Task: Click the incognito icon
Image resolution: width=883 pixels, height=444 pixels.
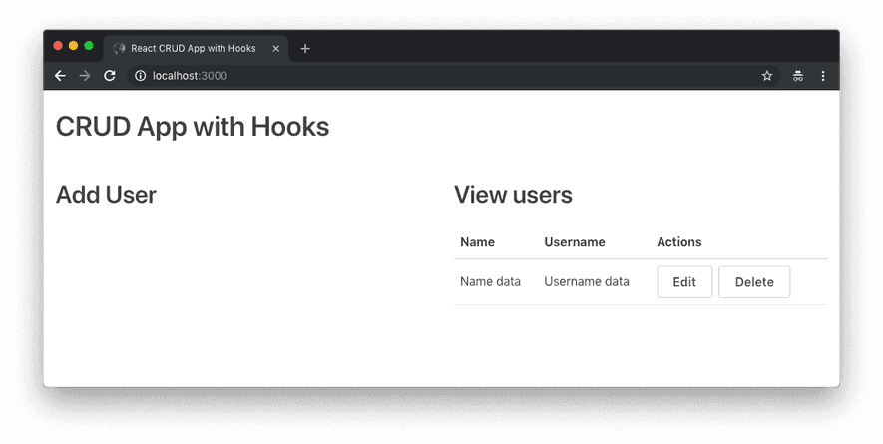Action: [x=798, y=76]
